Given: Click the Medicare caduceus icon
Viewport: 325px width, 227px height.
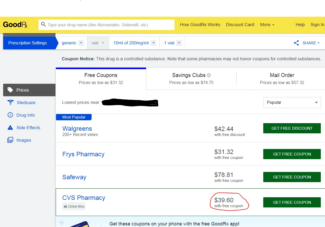Looking at the screenshot, I should (x=10, y=103).
